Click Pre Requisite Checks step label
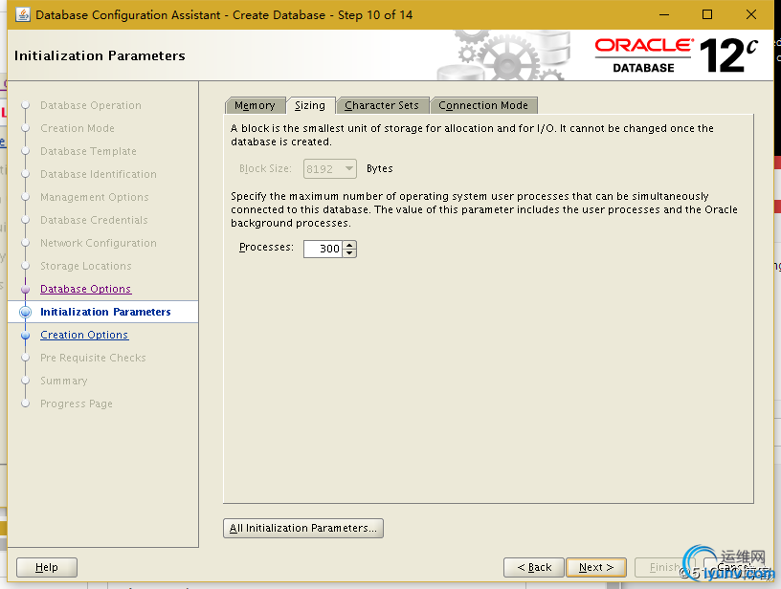The height and width of the screenshot is (589, 781). (93, 358)
